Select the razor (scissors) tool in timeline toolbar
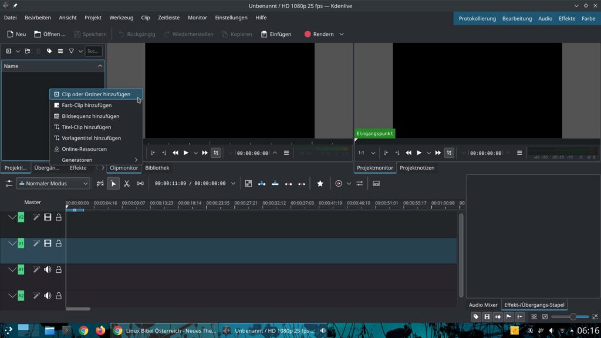Viewport: 601px width, 338px height. pos(127,184)
